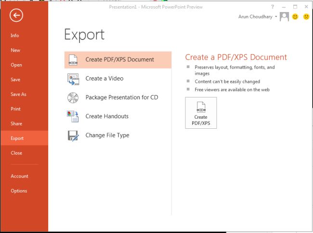Minimize the PowerPoint window

tap(284, 7)
